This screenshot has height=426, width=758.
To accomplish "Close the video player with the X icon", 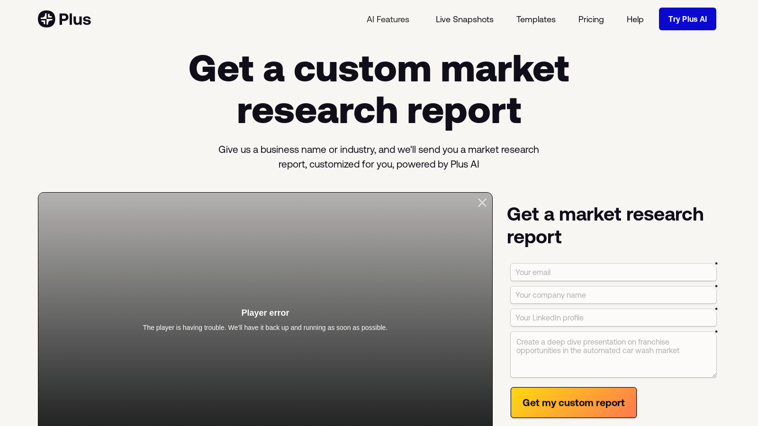I will [x=482, y=203].
